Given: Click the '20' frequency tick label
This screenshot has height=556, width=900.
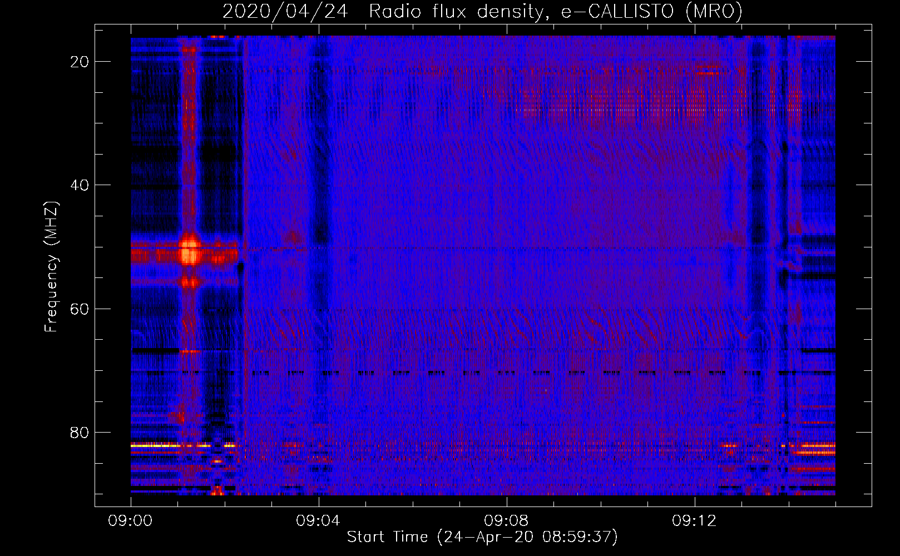Looking at the screenshot, I should [x=80, y=62].
